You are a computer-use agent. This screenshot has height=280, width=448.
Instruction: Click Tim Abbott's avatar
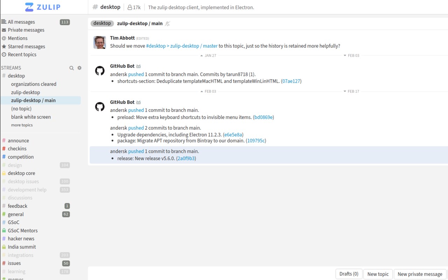pyautogui.click(x=100, y=42)
